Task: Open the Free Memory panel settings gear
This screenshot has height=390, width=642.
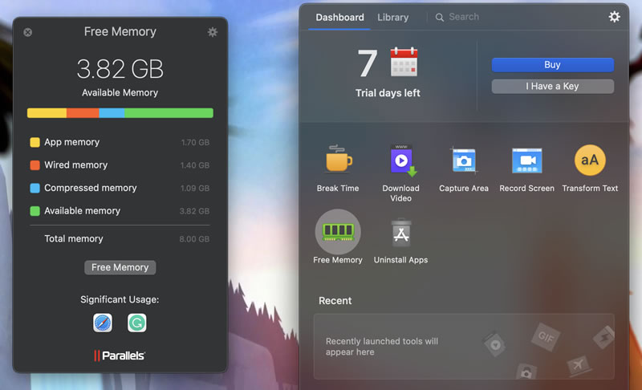Action: pyautogui.click(x=212, y=32)
